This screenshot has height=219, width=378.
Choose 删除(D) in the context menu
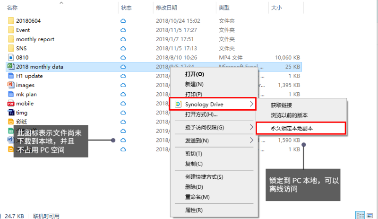(x=194, y=187)
